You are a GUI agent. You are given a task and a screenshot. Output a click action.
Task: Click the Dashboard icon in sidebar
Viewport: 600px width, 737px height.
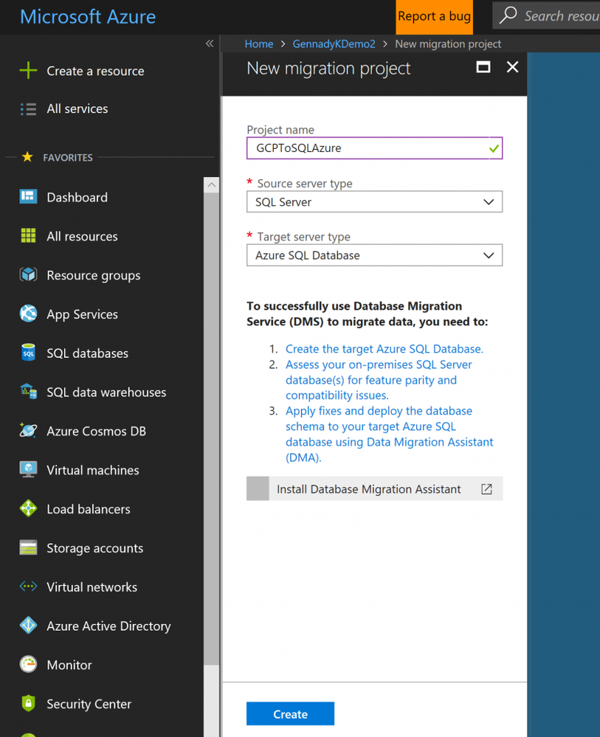tap(28, 197)
